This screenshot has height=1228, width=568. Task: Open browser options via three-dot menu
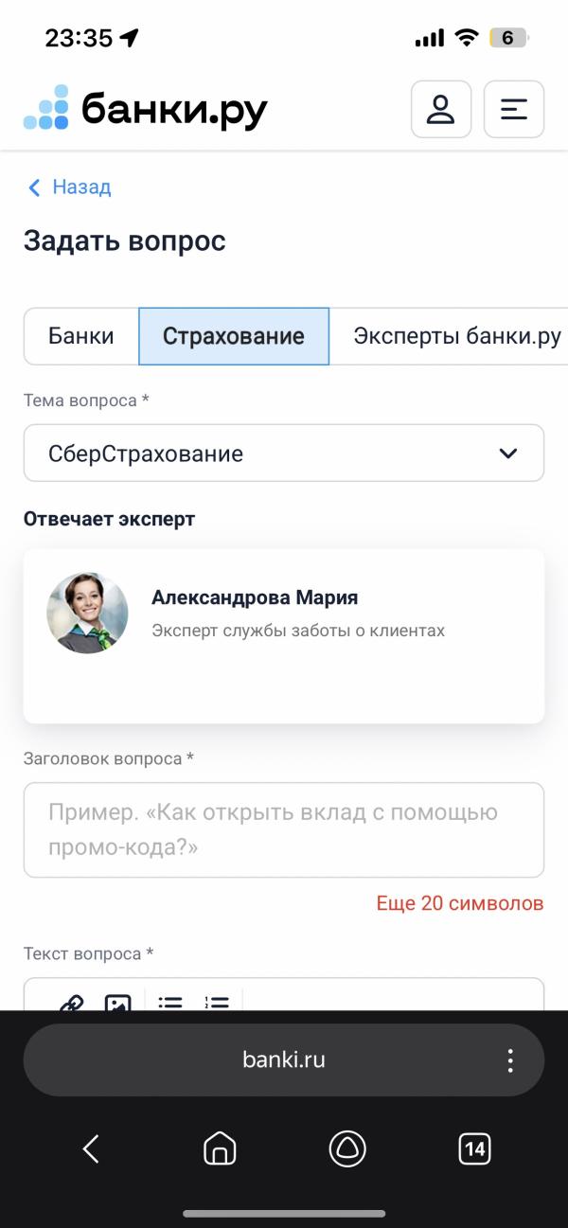(x=509, y=1059)
